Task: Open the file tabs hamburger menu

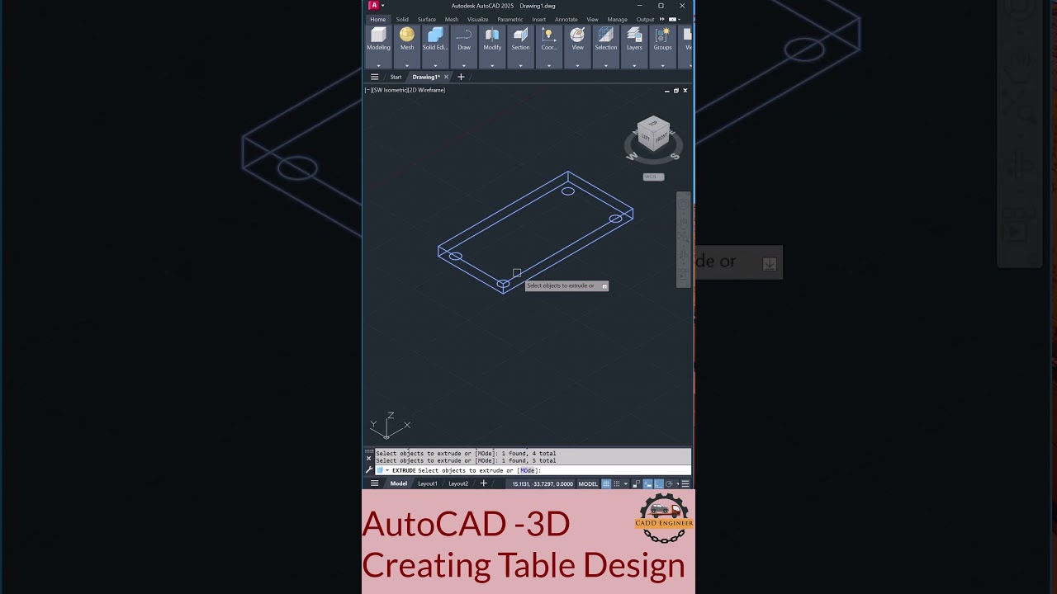Action: 374,77
